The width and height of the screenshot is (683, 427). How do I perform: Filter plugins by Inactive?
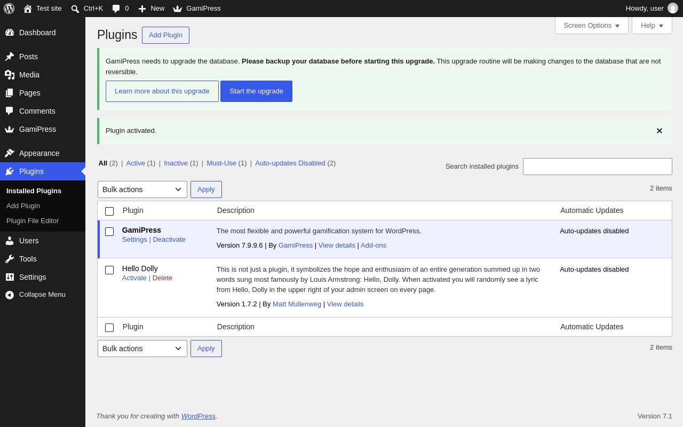tap(176, 163)
